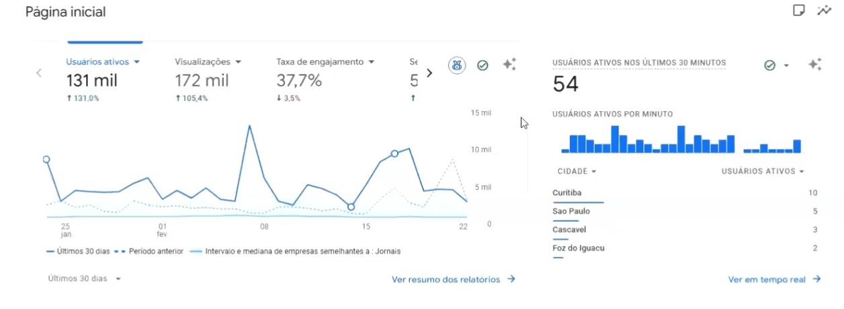The width and height of the screenshot is (844, 309).
Task: Open the Últimos 30 dias date range dropdown
Action: pyautogui.click(x=85, y=279)
